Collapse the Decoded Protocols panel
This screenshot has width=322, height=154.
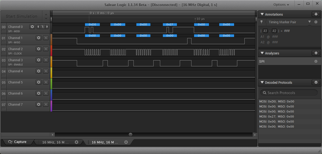[x=262, y=83]
